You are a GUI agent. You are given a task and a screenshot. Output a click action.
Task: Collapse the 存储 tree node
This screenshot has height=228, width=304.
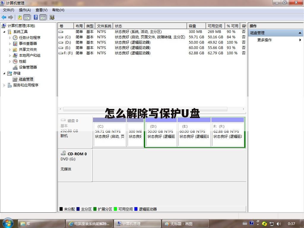(x=4, y=73)
